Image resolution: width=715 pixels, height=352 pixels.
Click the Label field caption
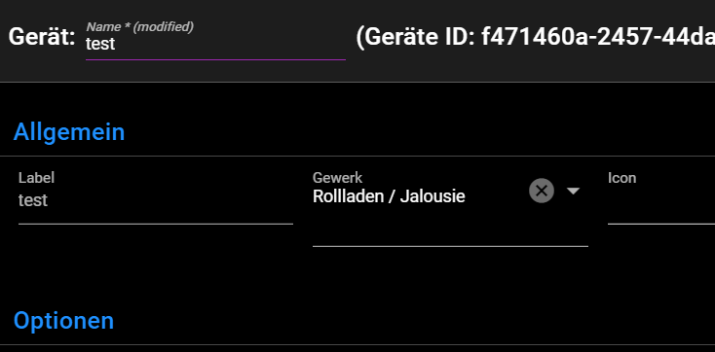tap(36, 178)
